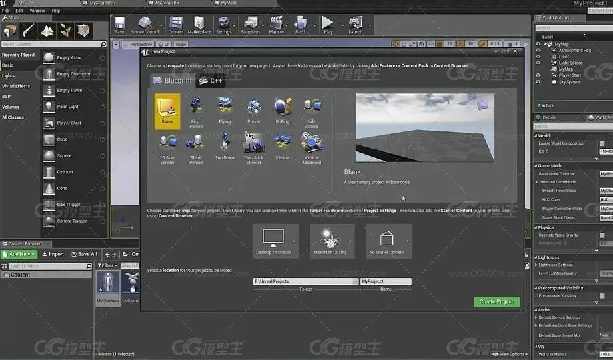The image size is (613, 360).
Task: Select the Side Scroller template
Action: click(x=312, y=112)
